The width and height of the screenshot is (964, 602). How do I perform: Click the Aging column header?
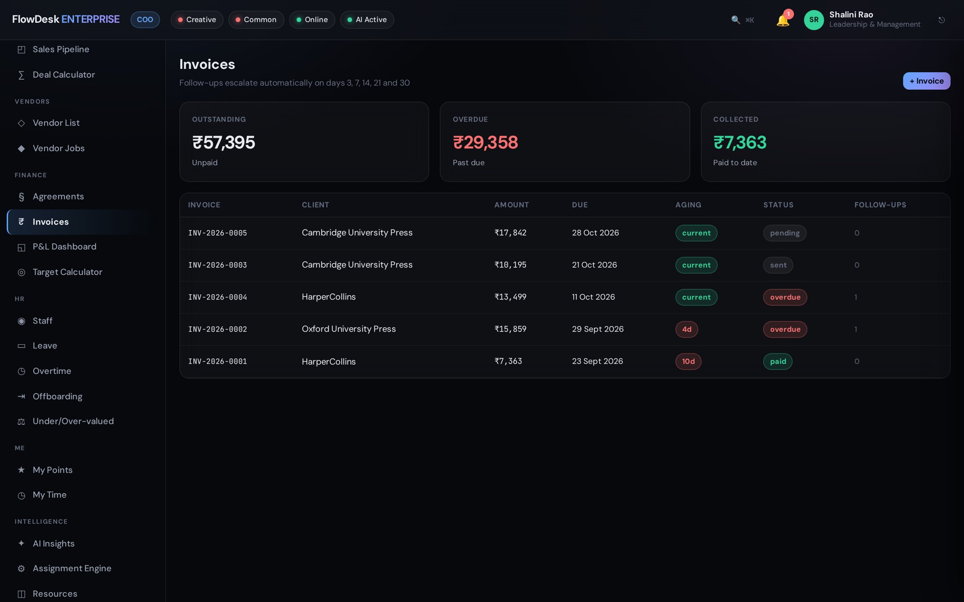tap(688, 205)
